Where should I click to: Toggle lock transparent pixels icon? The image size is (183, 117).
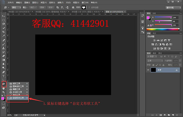(x=153, y=65)
